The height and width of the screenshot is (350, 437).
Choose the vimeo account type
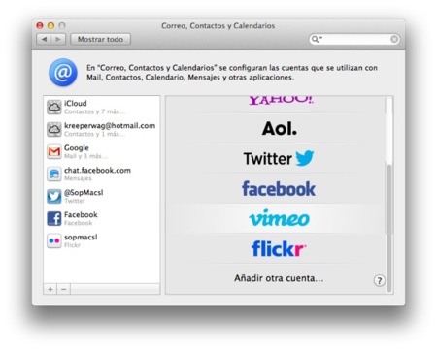coord(280,218)
